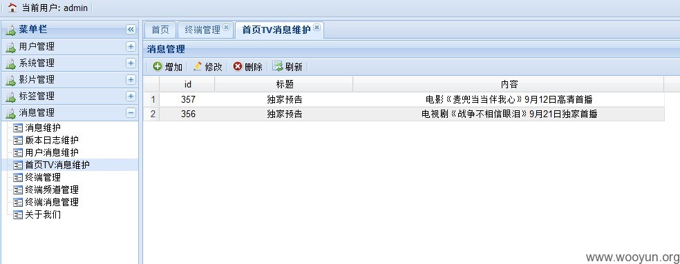Sort by the 内容 column header

pos(509,84)
